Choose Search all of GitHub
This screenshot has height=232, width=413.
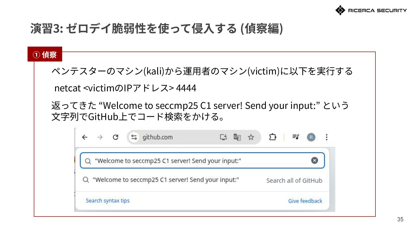tap(294, 180)
